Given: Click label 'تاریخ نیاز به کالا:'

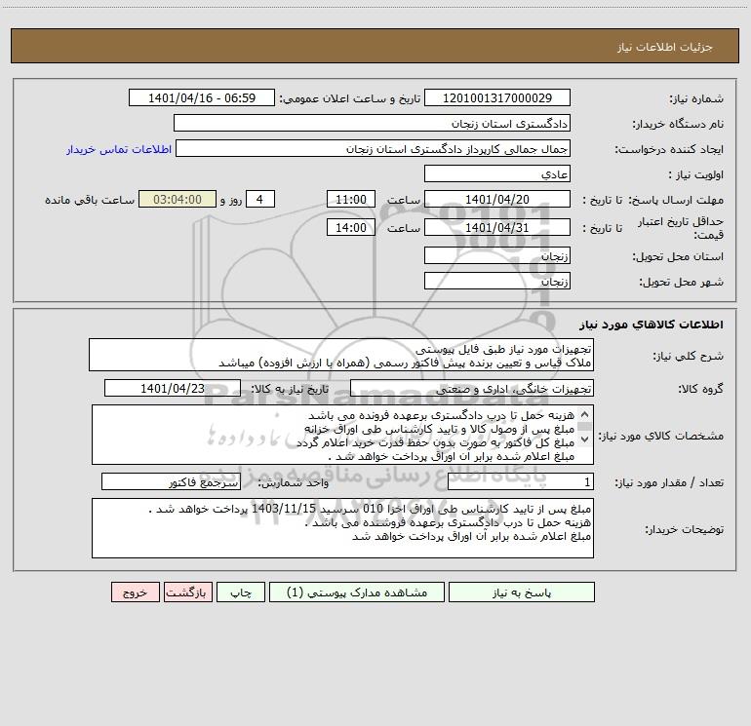Looking at the screenshot, I should (x=290, y=389).
